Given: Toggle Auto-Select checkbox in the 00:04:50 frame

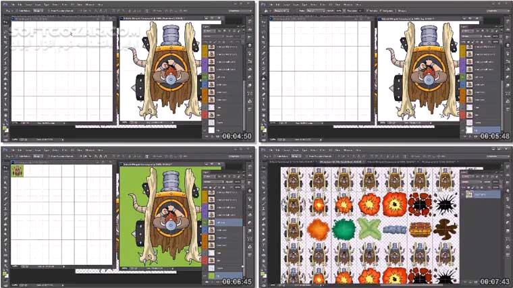Looking at the screenshot, I should click(x=17, y=11).
